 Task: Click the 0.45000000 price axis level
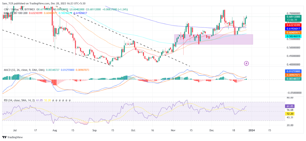tap(294, 56)
